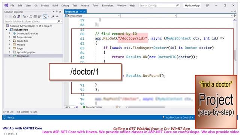Expand the Models folder
Screen dimensions: 240x135
click(x=9, y=45)
